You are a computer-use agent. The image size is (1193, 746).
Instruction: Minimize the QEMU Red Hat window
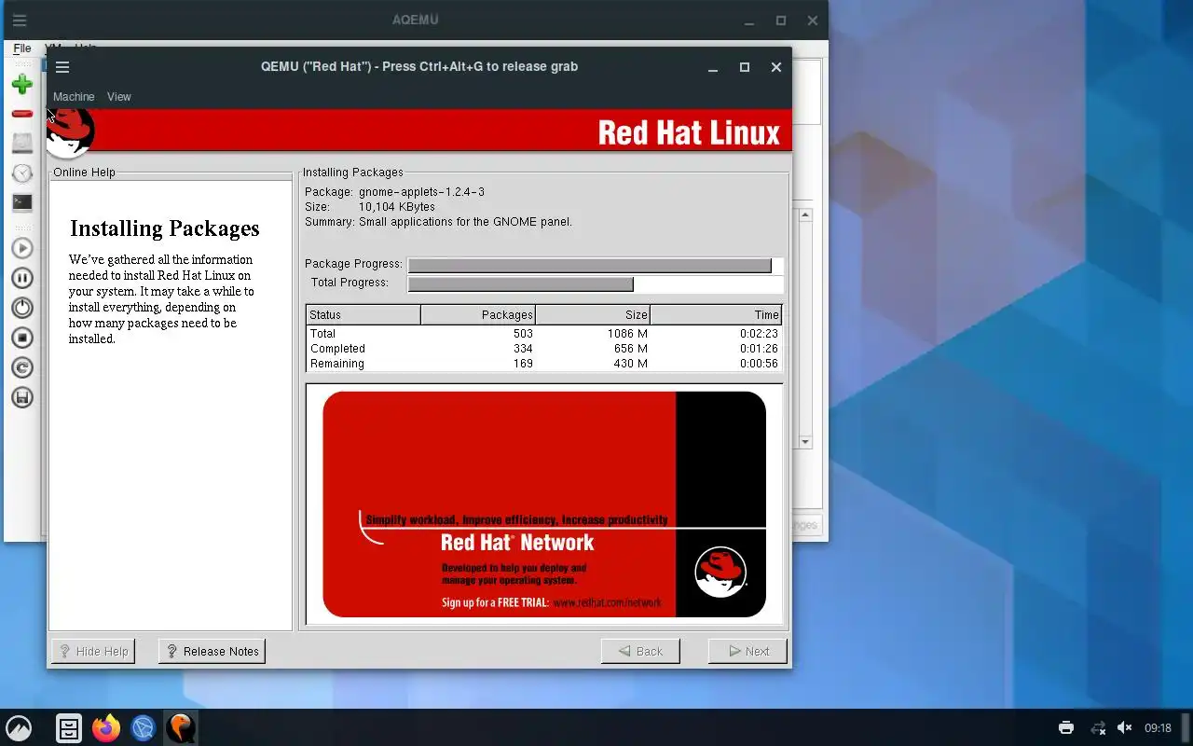[713, 67]
